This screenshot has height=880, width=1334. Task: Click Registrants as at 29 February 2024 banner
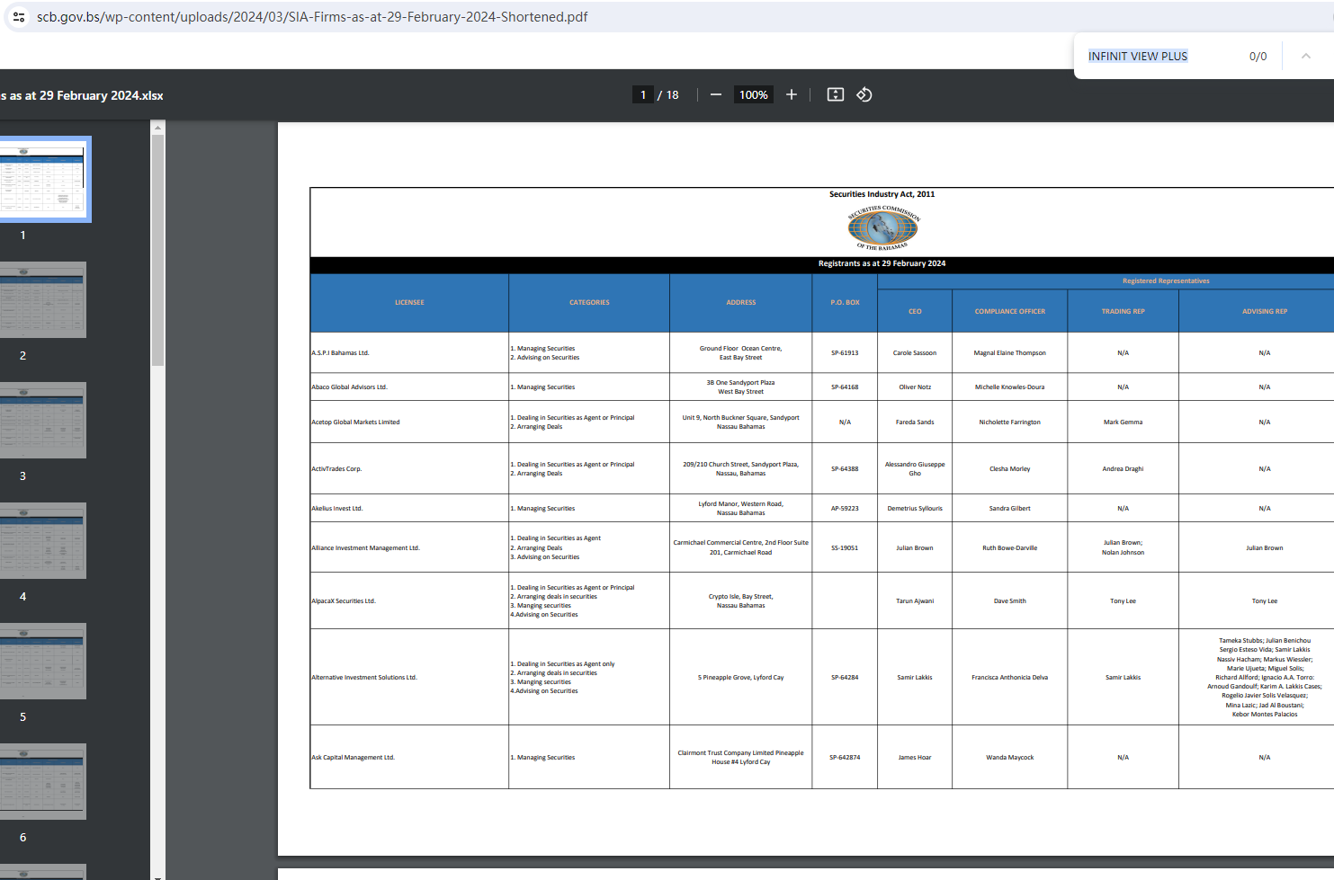pyautogui.click(x=882, y=264)
